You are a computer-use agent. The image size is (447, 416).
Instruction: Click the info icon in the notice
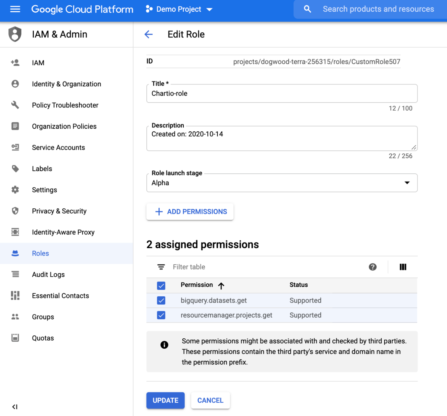pyautogui.click(x=164, y=345)
